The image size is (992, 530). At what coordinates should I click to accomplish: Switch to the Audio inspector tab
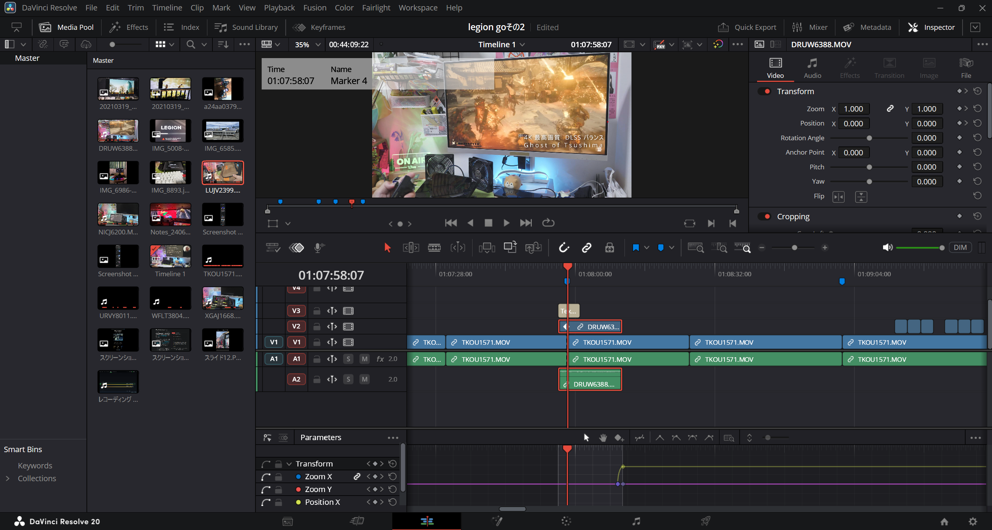(812, 68)
